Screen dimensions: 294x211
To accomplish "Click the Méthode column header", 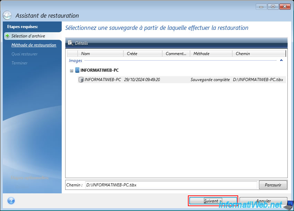I will 211,54.
